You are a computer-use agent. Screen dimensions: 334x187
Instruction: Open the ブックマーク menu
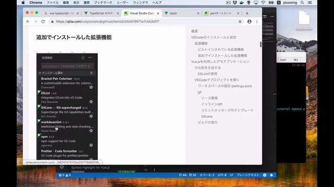pyautogui.click(x=103, y=3)
